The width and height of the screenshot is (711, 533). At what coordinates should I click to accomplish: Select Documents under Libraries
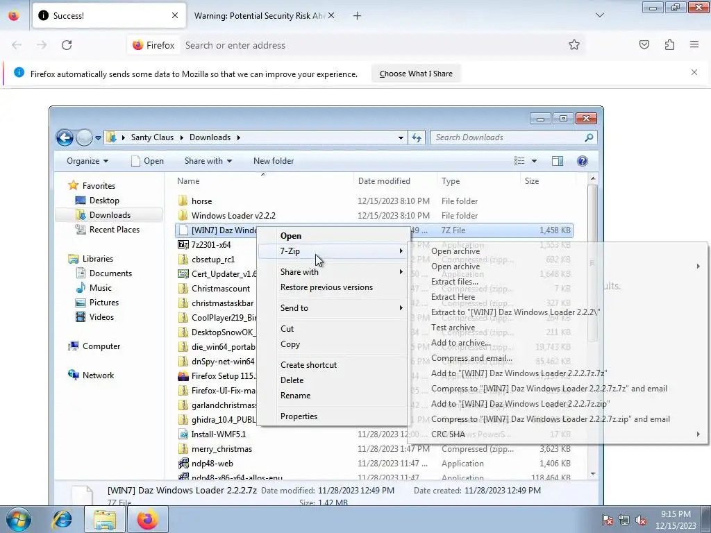tap(110, 273)
